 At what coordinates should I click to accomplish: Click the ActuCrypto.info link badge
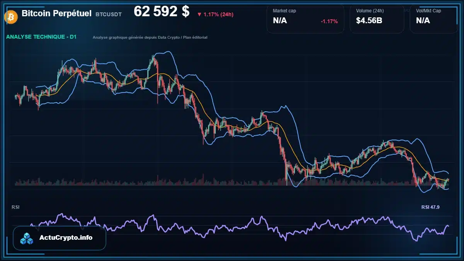pos(60,238)
